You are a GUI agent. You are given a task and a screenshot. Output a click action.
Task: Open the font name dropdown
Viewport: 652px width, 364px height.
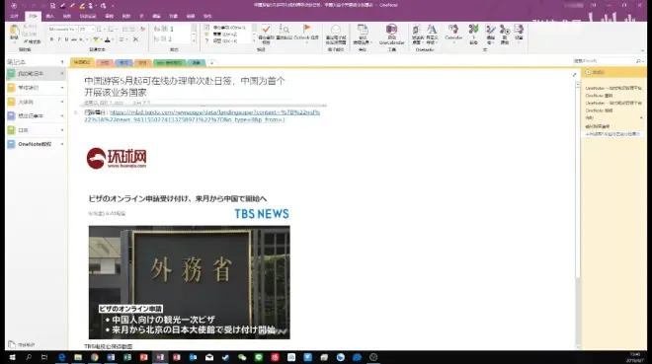click(x=63, y=29)
